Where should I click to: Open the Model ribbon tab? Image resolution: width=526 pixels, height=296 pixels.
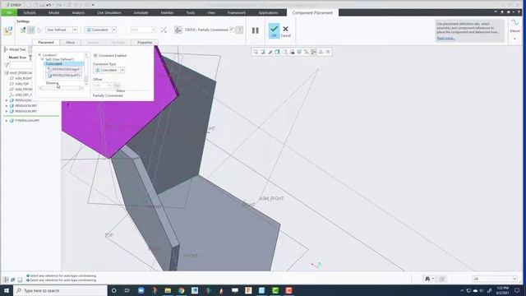coord(53,13)
